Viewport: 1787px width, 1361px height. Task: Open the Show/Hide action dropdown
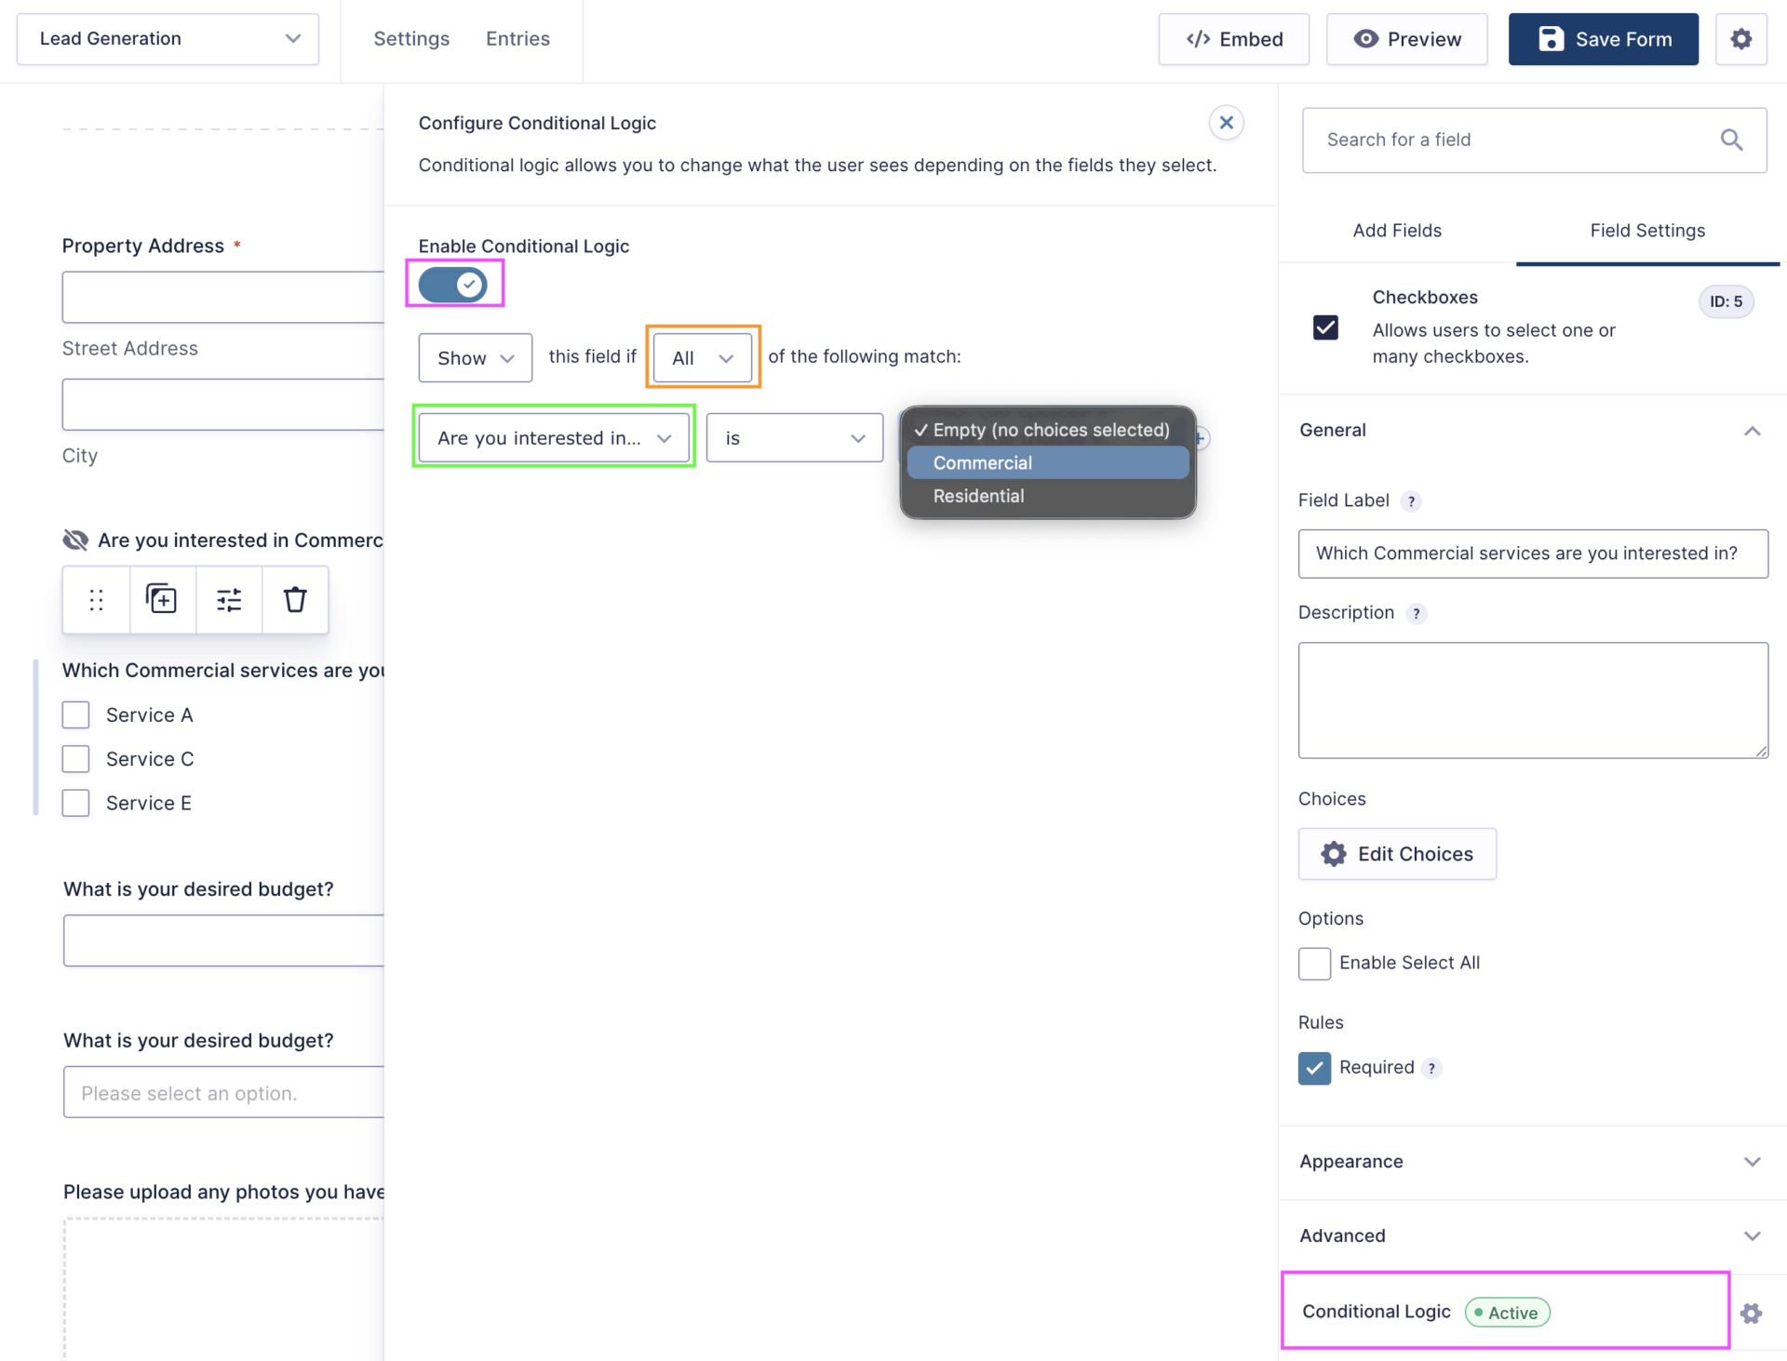coord(475,358)
